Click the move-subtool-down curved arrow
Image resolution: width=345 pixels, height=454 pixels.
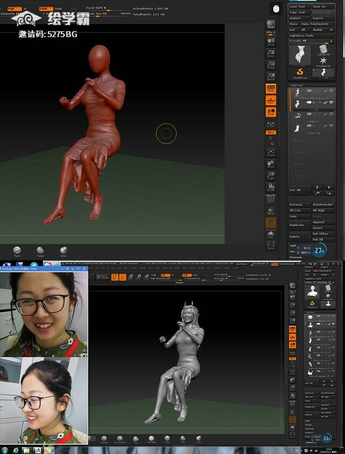click(x=329, y=193)
